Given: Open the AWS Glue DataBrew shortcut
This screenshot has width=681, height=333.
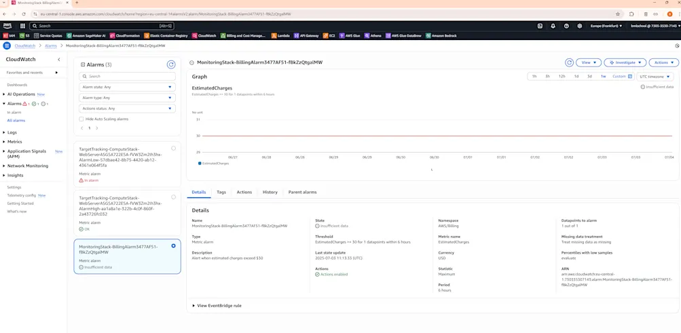Looking at the screenshot, I should pyautogui.click(x=404, y=35).
